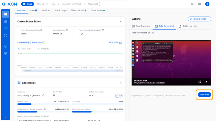216x121 pixels.
Task: Click the Take Screenshot (0/10) counter text
Action: tap(143, 33)
